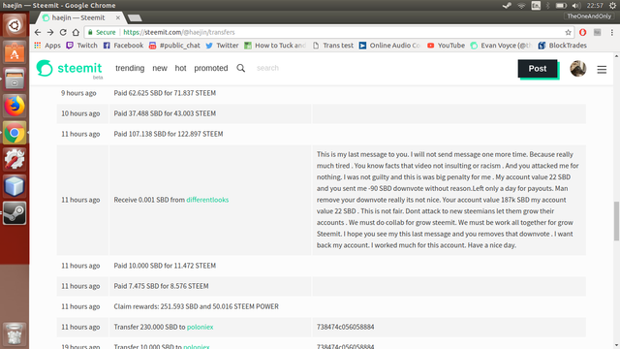
Task: Click the Steemit logo
Action: (70, 69)
